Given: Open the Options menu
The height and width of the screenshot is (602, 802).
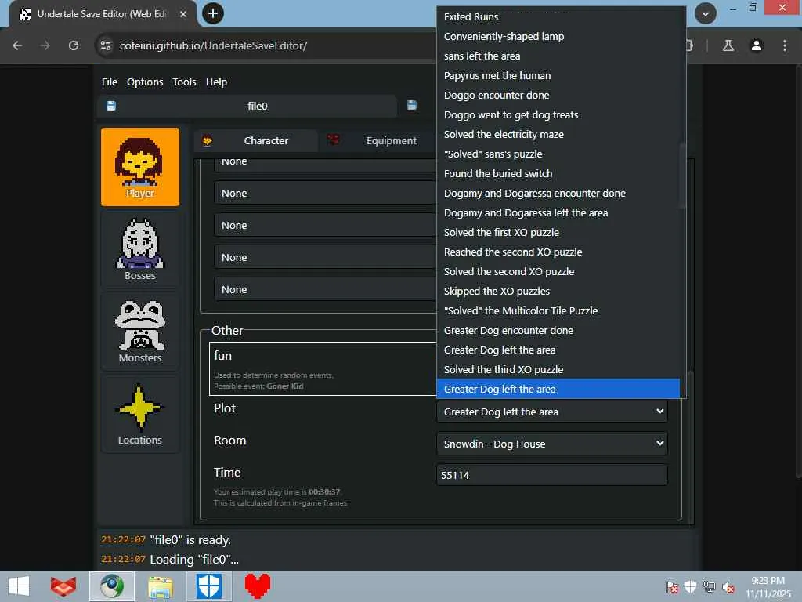Looking at the screenshot, I should coord(145,82).
